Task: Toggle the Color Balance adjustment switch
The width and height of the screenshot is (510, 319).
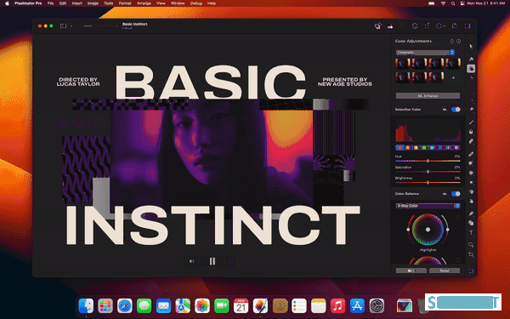Action: click(456, 194)
